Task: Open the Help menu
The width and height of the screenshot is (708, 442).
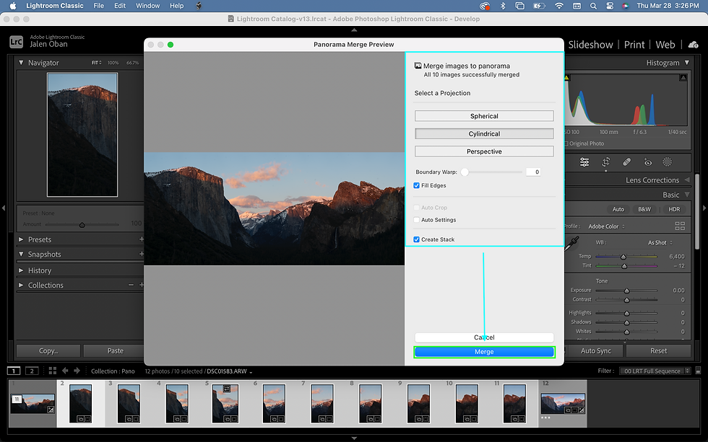Action: point(176,6)
